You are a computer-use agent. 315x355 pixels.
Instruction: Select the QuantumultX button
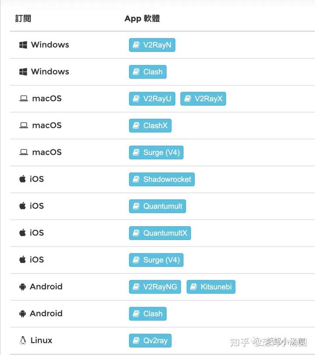click(160, 233)
